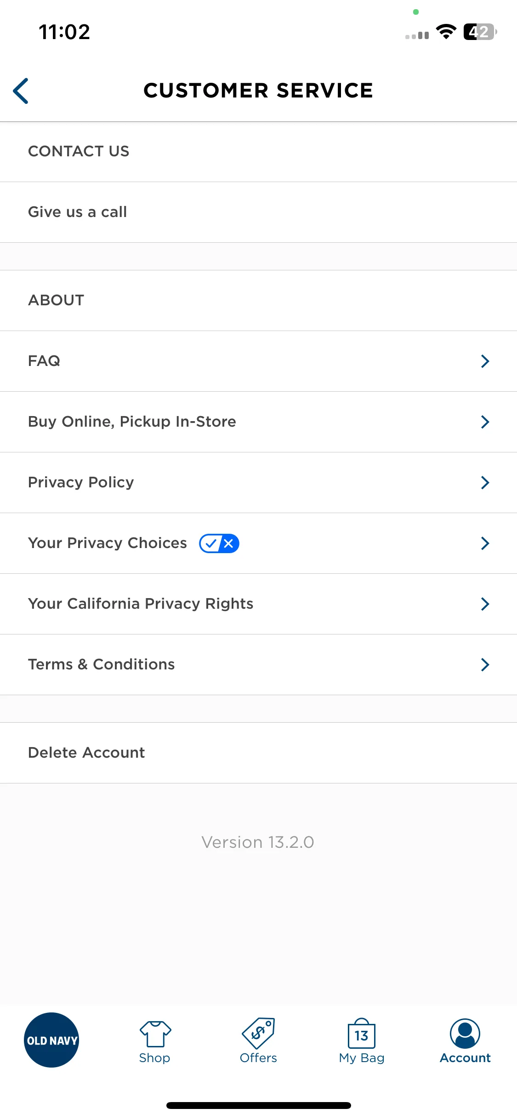Expand the Privacy Policy chevron arrow

point(485,482)
